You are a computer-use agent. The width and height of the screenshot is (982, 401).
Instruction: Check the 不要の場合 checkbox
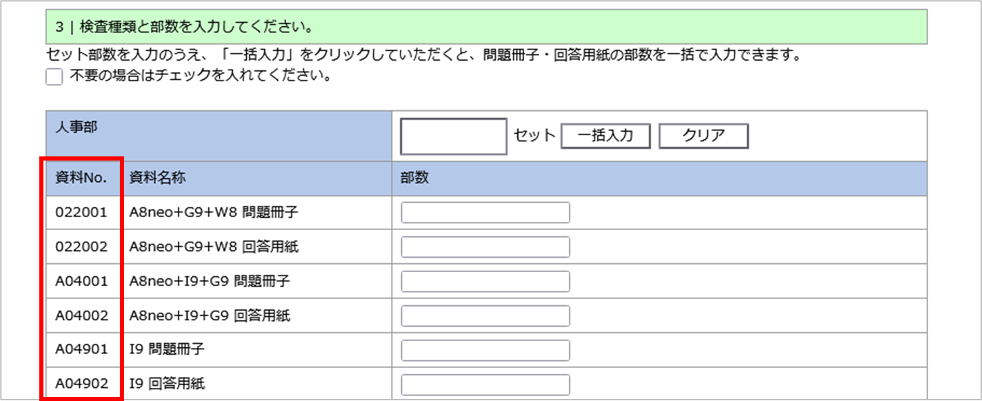coord(54,77)
